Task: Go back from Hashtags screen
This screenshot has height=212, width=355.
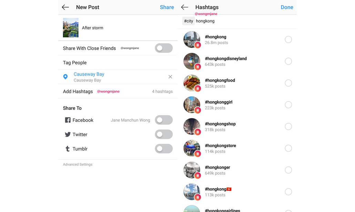Action: (185, 7)
